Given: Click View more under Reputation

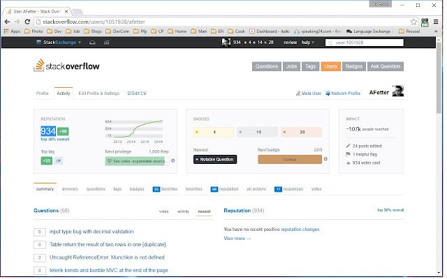Looking at the screenshot, I should [x=237, y=239].
